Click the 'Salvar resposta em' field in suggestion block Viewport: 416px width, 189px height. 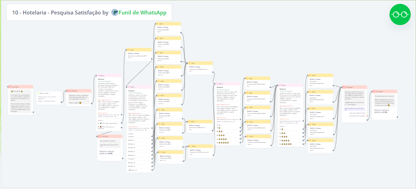[354, 109]
